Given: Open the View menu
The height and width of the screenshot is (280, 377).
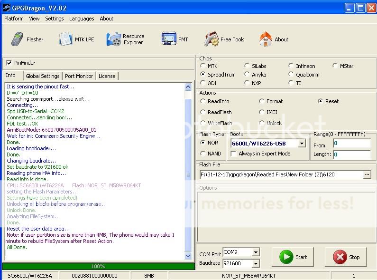Looking at the screenshot, I should (x=35, y=19).
